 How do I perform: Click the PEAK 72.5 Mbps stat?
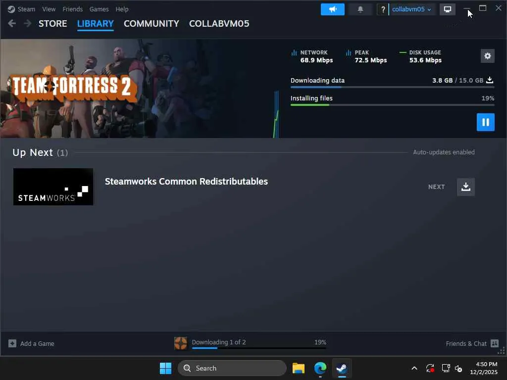coord(366,56)
